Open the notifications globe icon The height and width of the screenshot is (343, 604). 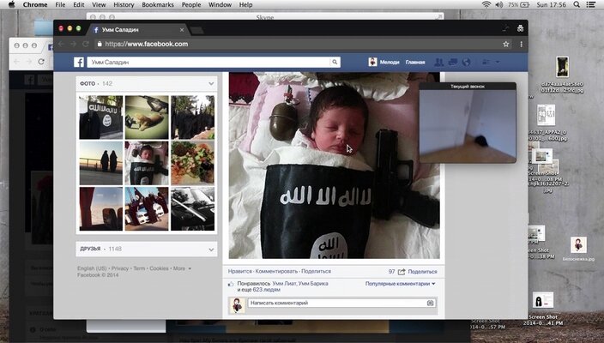[x=466, y=62]
